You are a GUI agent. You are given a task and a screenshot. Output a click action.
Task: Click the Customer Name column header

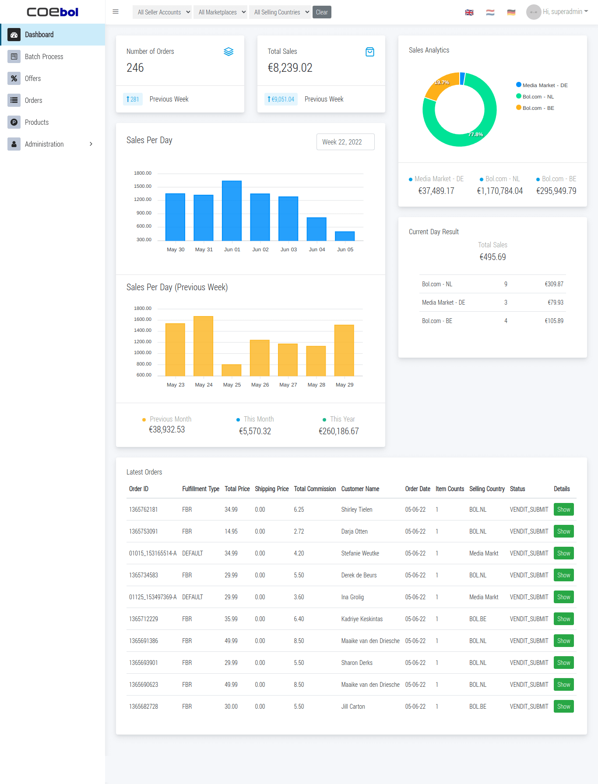(360, 489)
